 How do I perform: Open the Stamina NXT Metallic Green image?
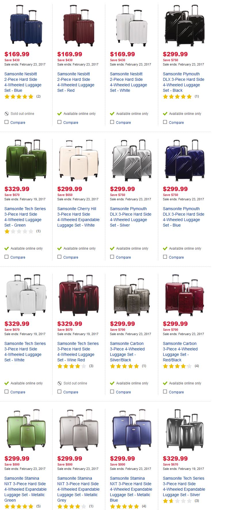coord(26,430)
